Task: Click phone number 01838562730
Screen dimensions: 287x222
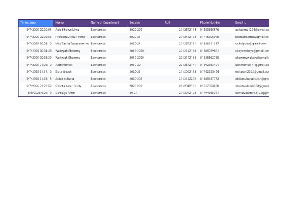Action: (209, 58)
